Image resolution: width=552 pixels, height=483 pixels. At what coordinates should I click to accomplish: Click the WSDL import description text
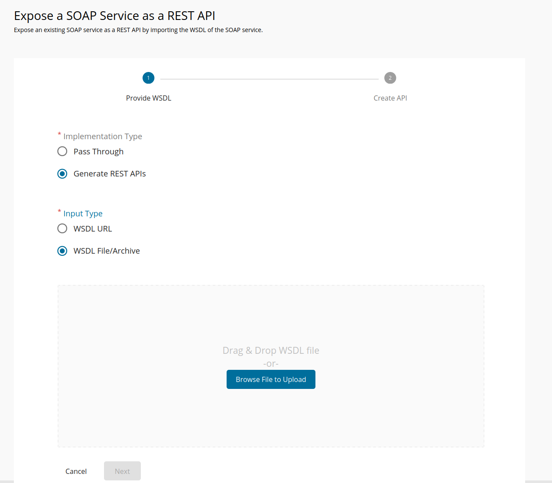(x=138, y=30)
